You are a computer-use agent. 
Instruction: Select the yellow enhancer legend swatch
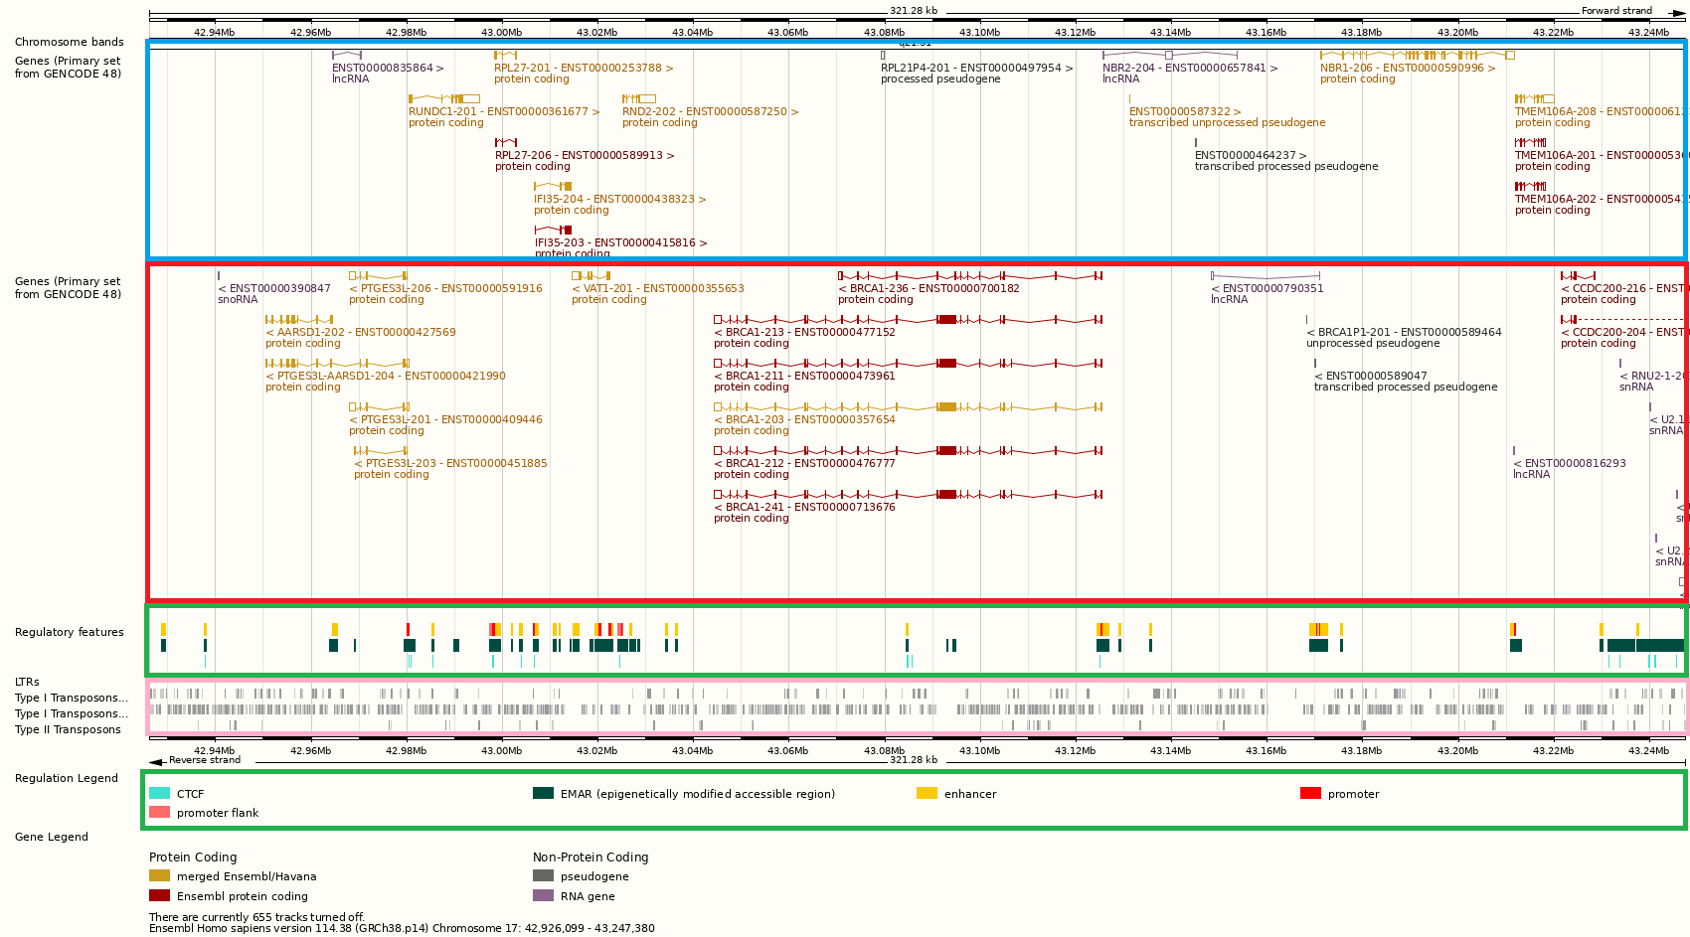point(927,793)
